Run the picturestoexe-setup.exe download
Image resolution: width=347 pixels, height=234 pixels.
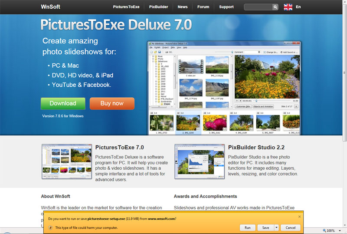(248, 227)
